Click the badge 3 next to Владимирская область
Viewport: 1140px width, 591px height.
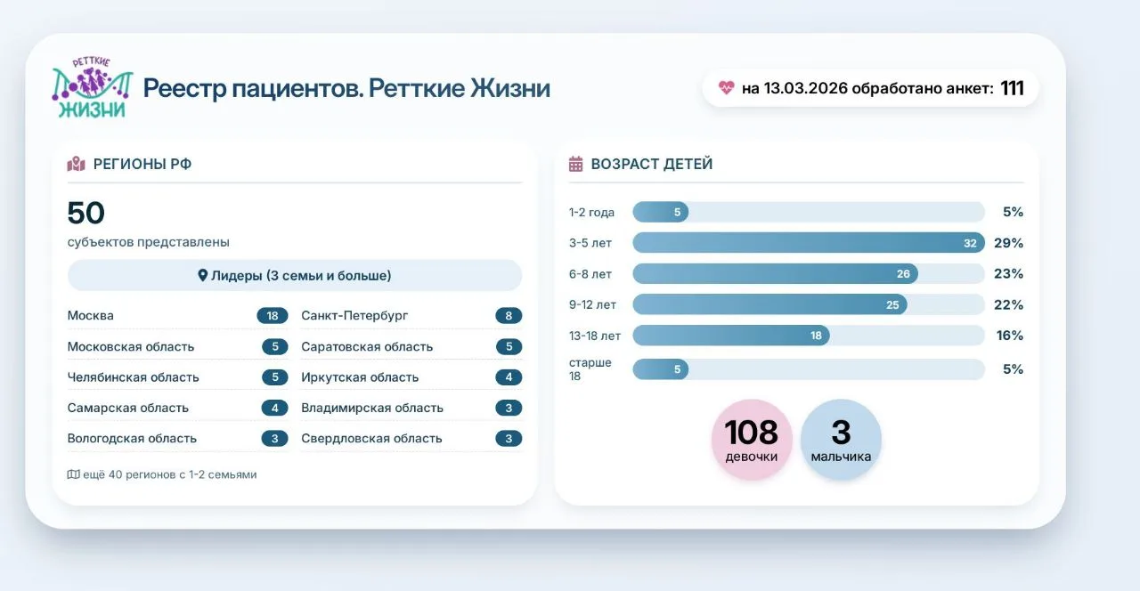[x=509, y=408]
